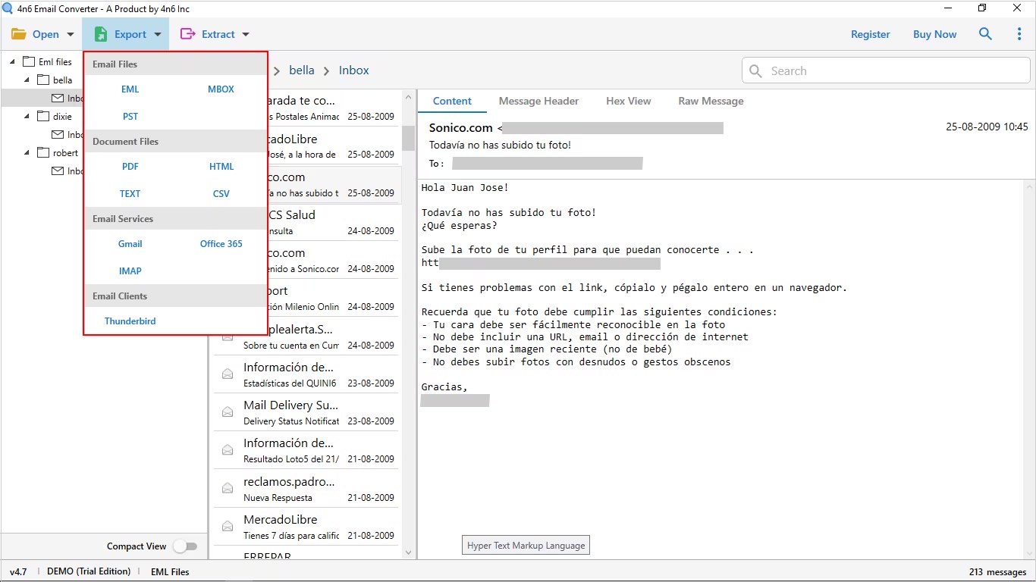
Task: Click envelope icon beside MercadoLibre 21-08-2009 message
Action: 227,526
